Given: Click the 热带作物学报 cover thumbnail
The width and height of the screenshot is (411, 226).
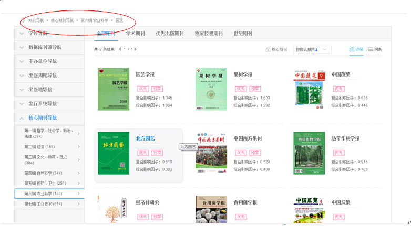Looking at the screenshot, I should (309, 153).
